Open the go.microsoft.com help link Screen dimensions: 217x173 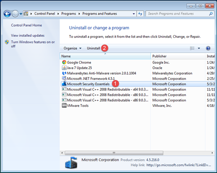point(179,165)
